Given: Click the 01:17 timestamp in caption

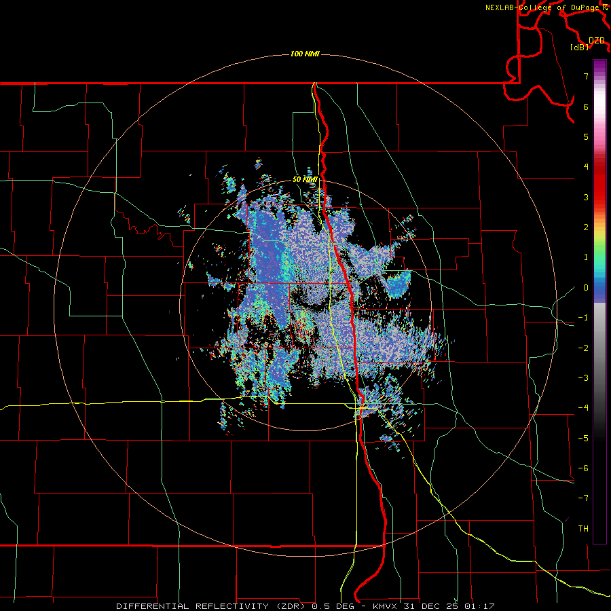Looking at the screenshot, I should (x=479, y=606).
